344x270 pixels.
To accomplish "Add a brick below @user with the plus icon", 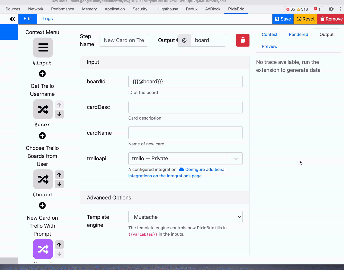I will pyautogui.click(x=42, y=136).
